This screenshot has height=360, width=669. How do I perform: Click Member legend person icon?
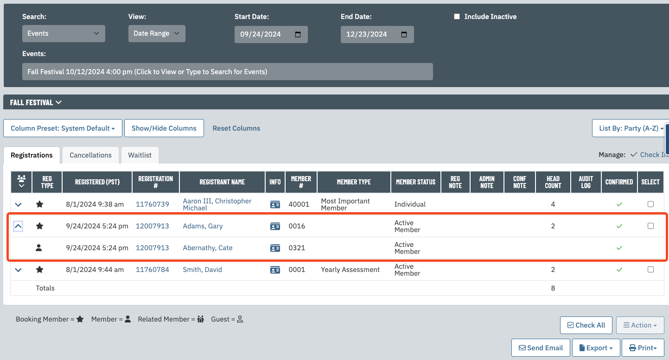click(x=128, y=319)
